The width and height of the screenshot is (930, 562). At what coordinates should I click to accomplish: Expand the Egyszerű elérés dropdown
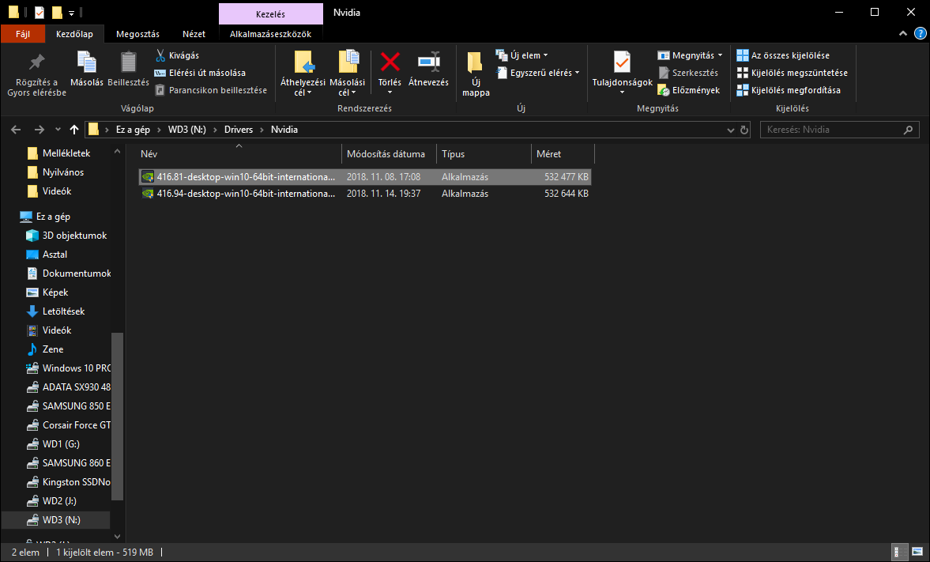click(x=577, y=73)
